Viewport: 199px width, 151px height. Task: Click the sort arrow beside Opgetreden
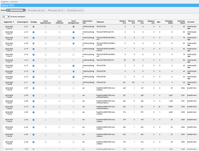(x=14, y=22)
